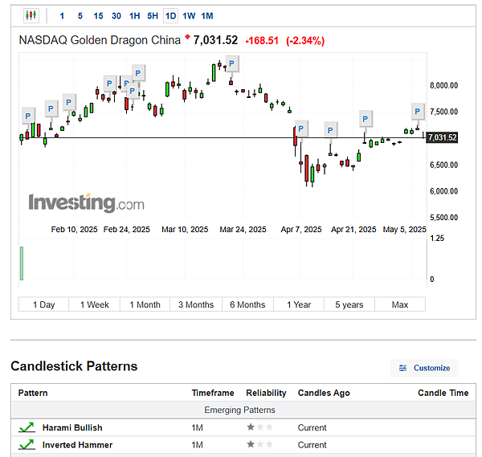482x457 pixels.
Task: Click the reliability stars for Inverted Hammer
Action: [x=259, y=444]
